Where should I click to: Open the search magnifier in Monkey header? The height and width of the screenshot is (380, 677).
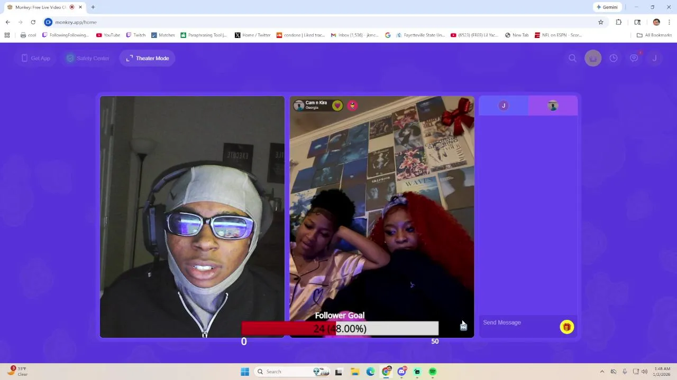coord(572,58)
